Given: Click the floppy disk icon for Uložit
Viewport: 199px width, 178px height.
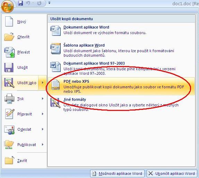Looking at the screenshot, I should (x=9, y=67).
